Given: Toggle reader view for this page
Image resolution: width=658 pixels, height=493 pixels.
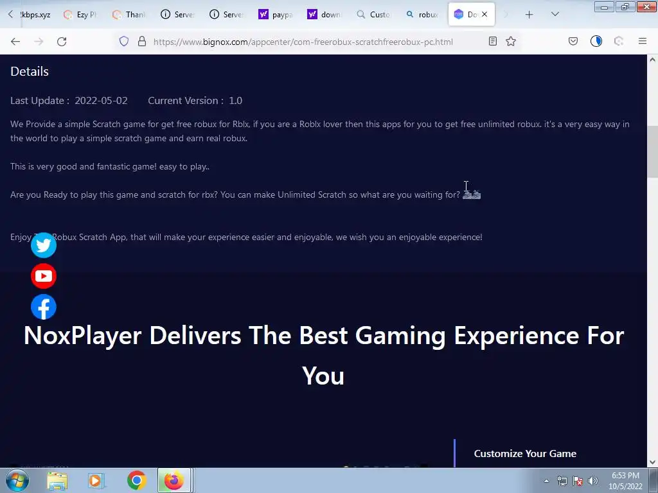Looking at the screenshot, I should point(493,41).
